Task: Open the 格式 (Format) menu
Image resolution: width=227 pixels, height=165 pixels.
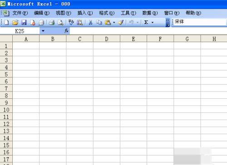Action: [107, 13]
